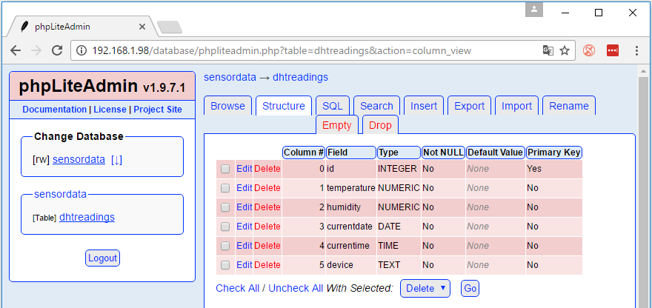The height and width of the screenshot is (308, 652).
Task: Click the red Drop tab
Action: (380, 125)
